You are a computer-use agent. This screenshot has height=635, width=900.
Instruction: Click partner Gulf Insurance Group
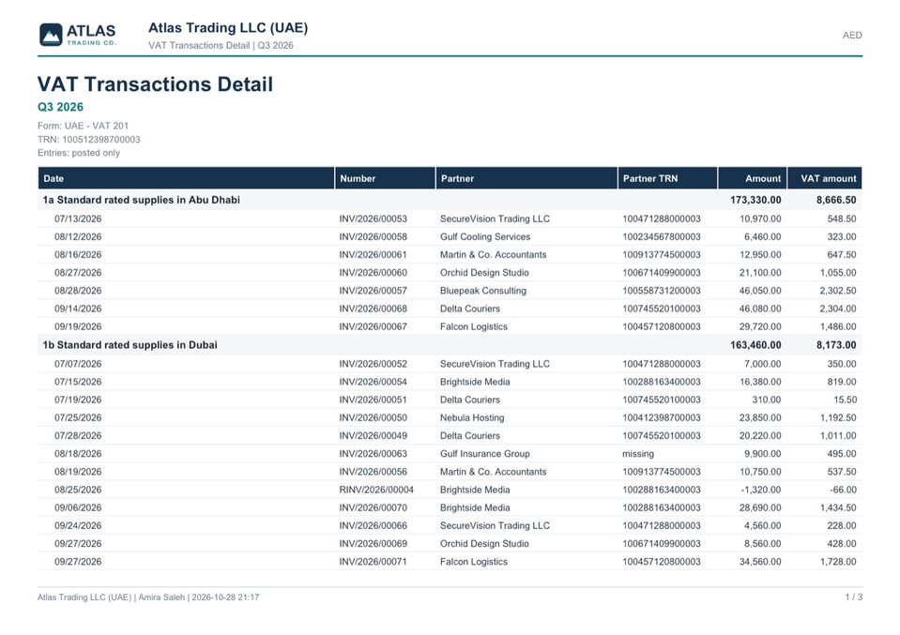point(485,454)
